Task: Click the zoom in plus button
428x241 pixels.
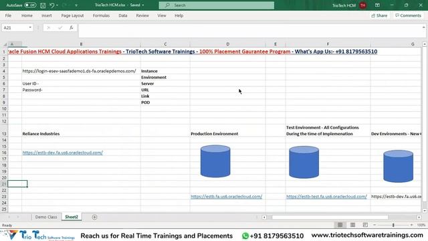Action: (x=412, y=225)
